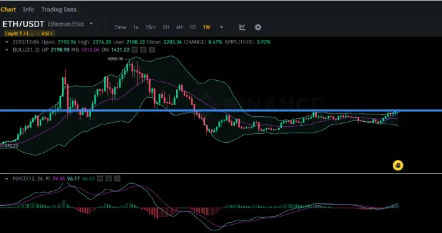This screenshot has height=233, width=442.
Task: Switch to the Info tab
Action: point(28,9)
